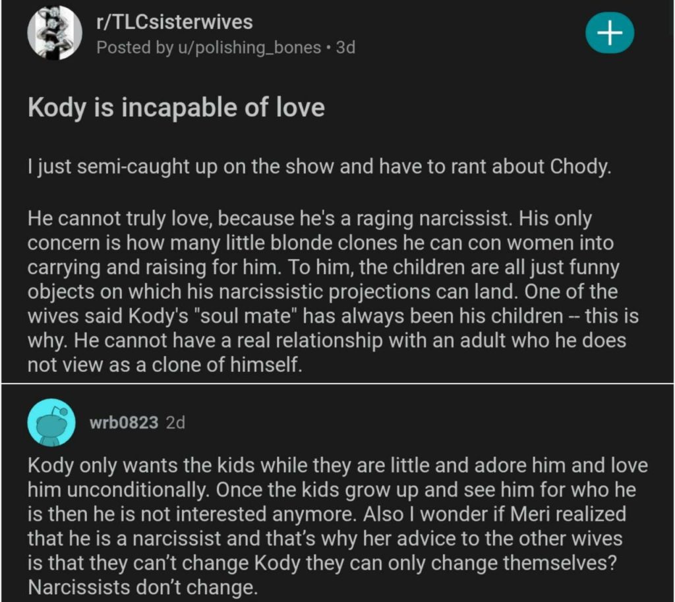Open post titled Kody is incapable of love

(176, 107)
